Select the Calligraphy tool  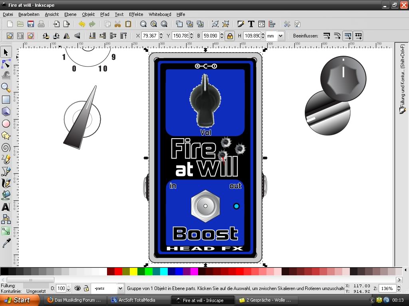coord(6,183)
